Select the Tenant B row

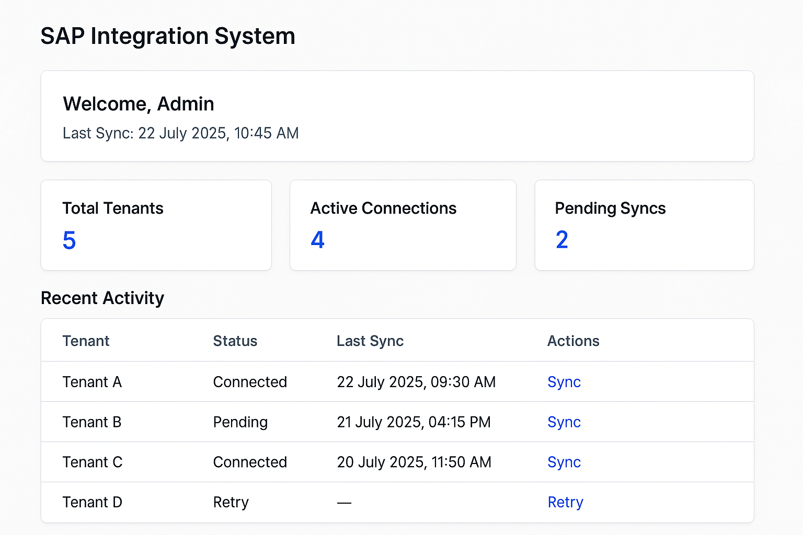(314, 422)
